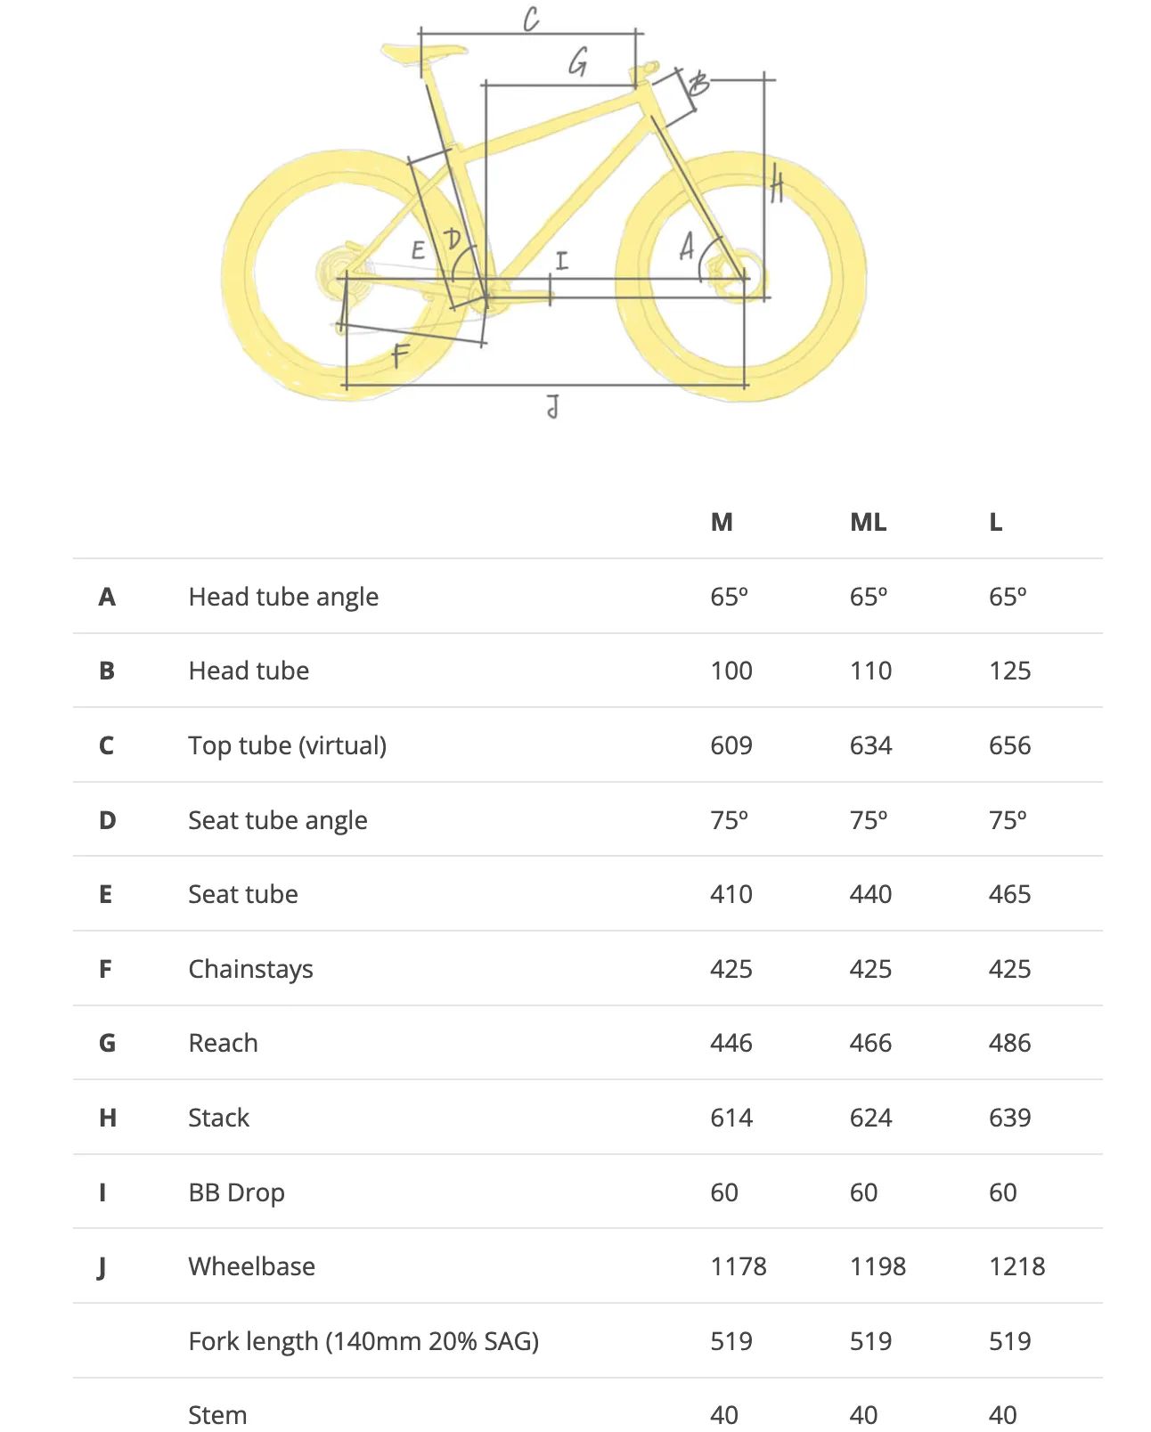Viewport: 1151px width, 1432px height.
Task: Click the 'Head tube angle' row label
Action: [x=283, y=597]
